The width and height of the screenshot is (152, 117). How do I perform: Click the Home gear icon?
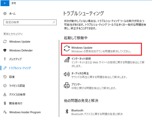(x=5, y=14)
